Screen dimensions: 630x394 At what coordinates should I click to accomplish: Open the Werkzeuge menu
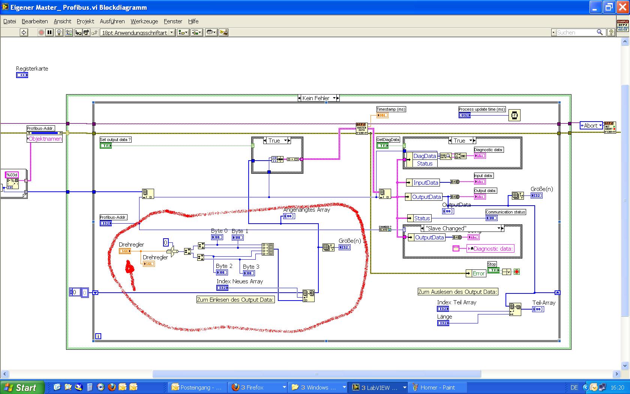coord(144,21)
